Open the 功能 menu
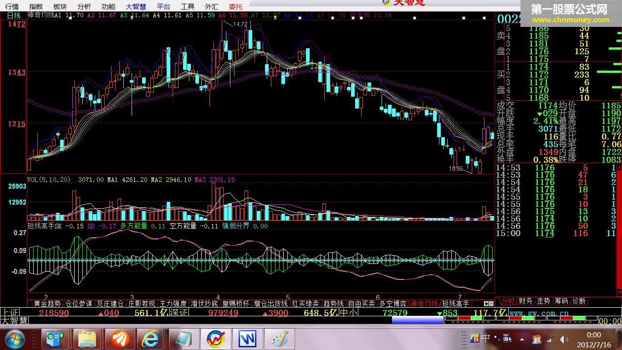Screen dimensions: 622x350 click(108, 6)
